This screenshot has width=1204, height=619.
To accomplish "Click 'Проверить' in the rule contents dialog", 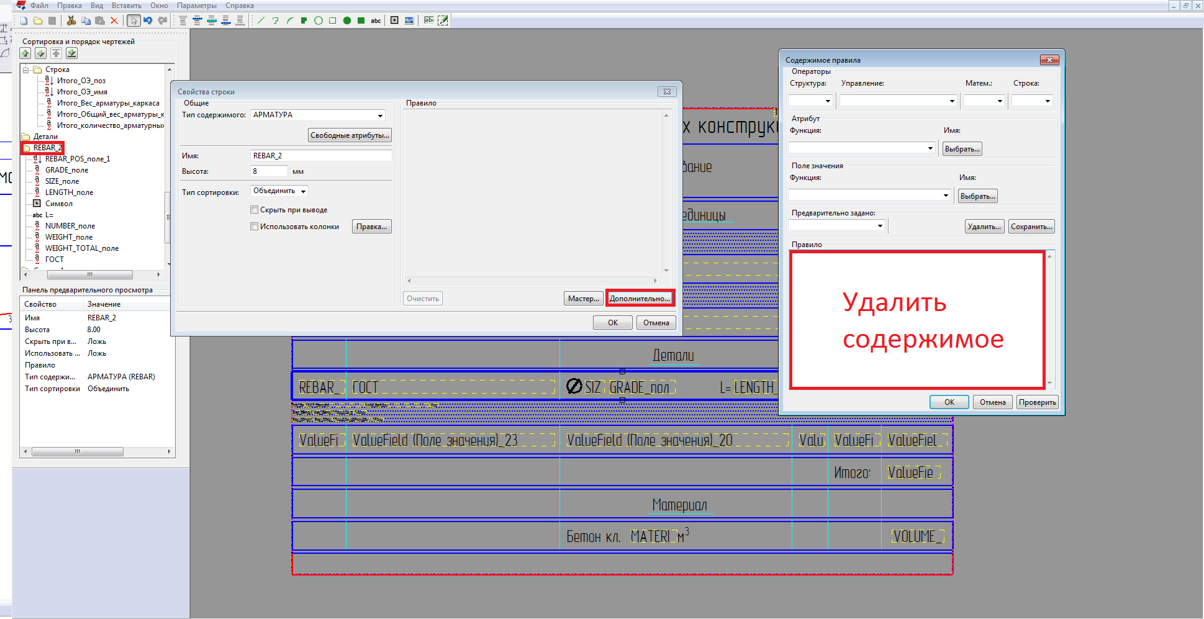I will (1037, 402).
